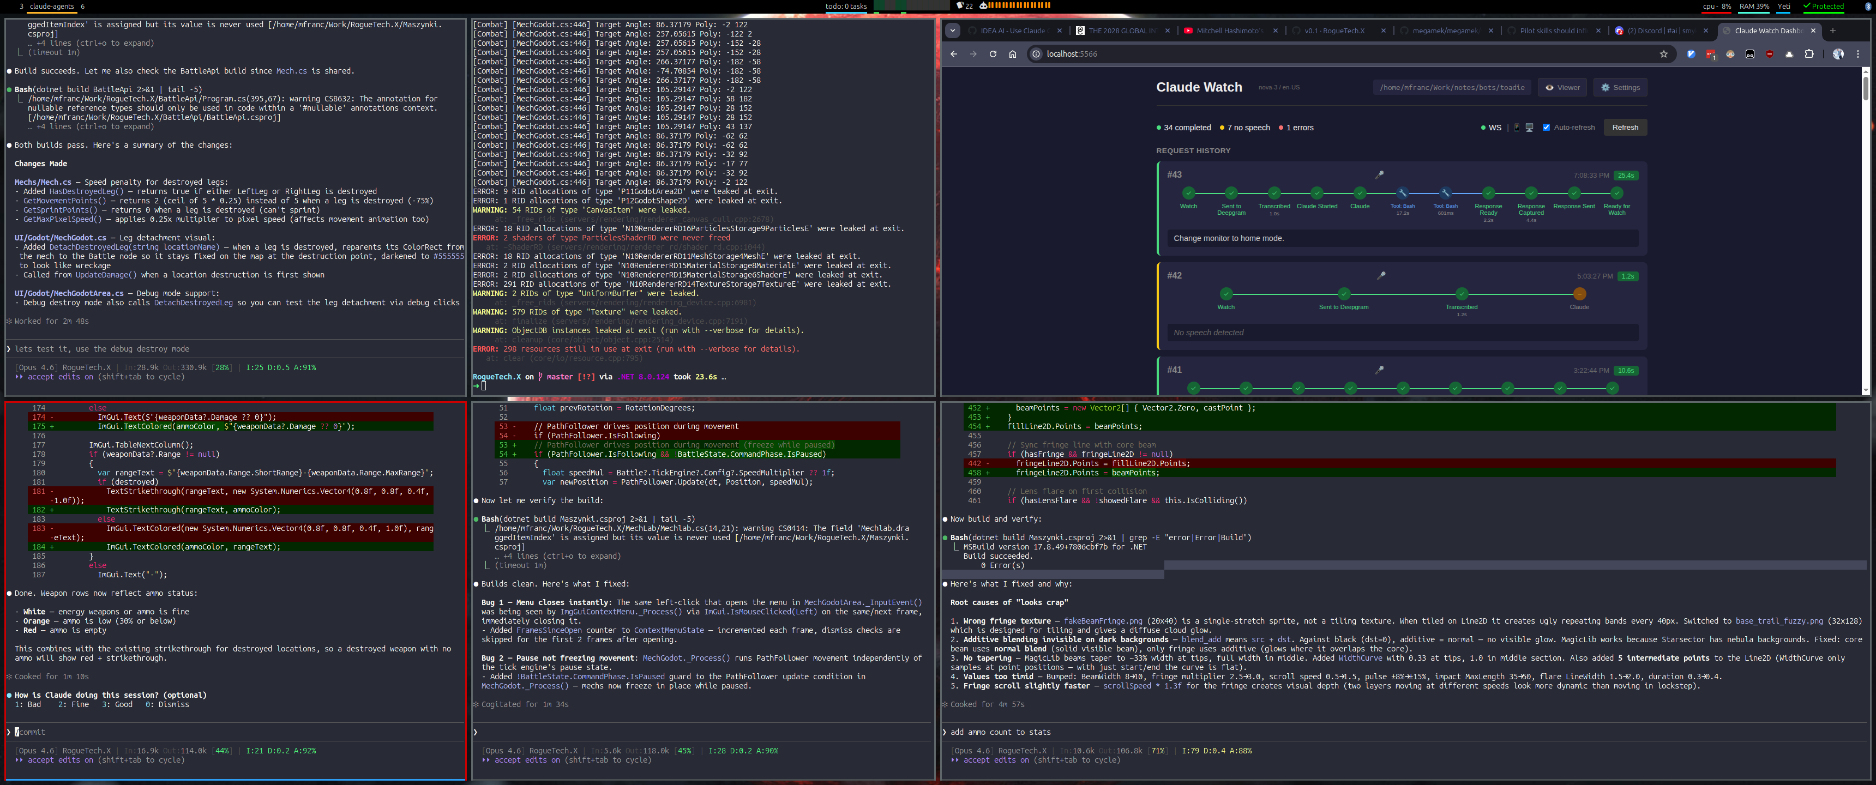This screenshot has width=1876, height=785.
Task: Click microphone icon on request #43
Action: (x=1379, y=175)
